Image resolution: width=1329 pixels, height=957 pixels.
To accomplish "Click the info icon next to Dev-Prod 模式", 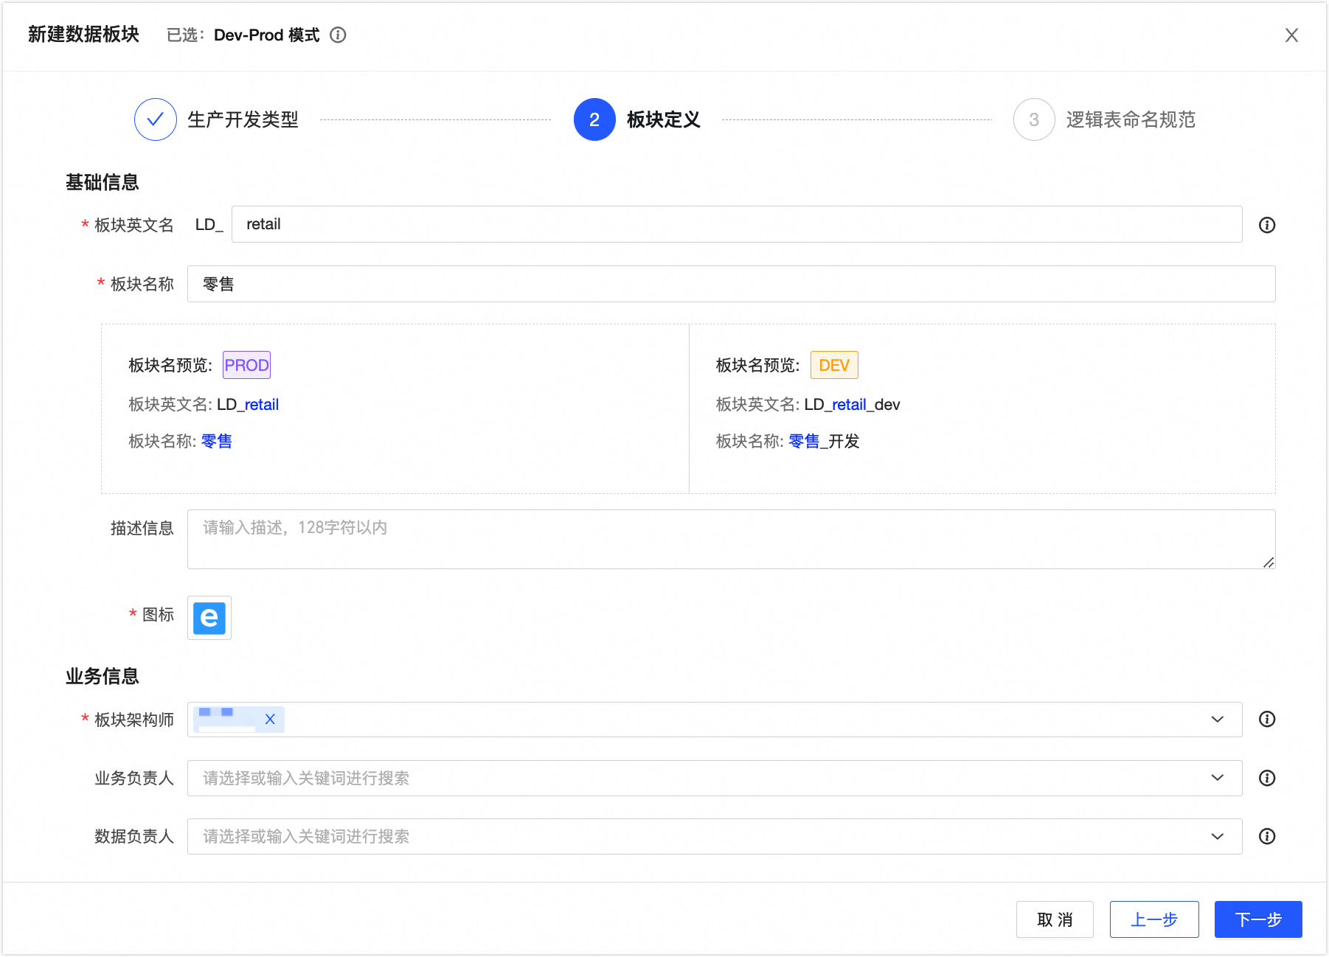I will click(x=338, y=35).
